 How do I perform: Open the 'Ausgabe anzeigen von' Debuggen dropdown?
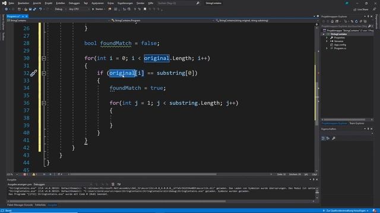(x=62, y=184)
